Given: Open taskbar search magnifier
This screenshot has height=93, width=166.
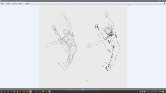Looking at the screenshot, I should (5, 92).
